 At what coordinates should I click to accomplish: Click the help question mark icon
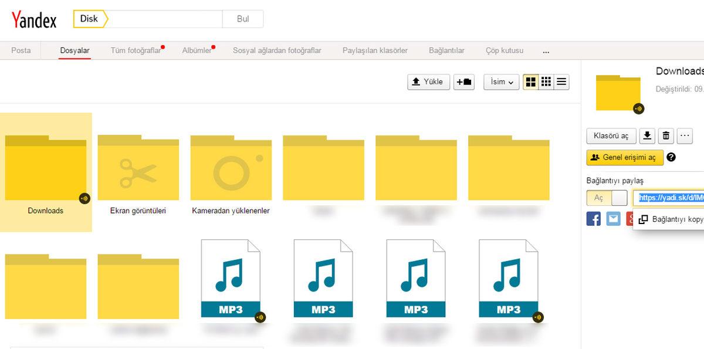(x=670, y=157)
